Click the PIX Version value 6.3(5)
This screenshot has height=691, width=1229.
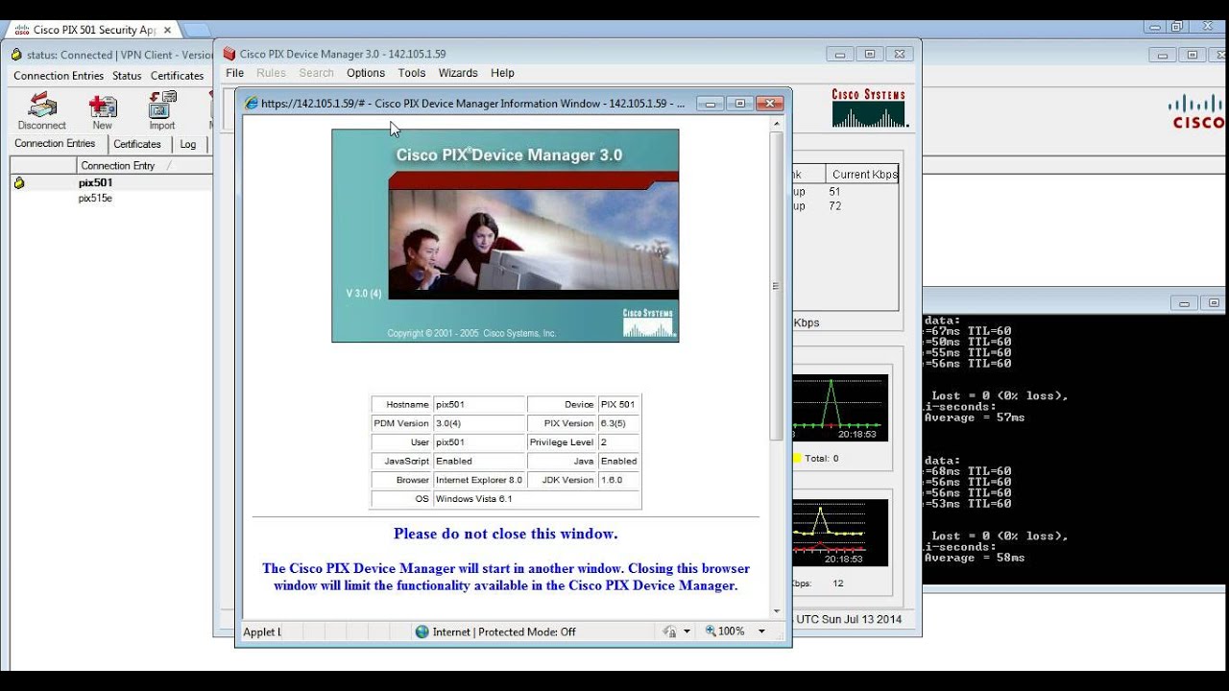pyautogui.click(x=614, y=423)
